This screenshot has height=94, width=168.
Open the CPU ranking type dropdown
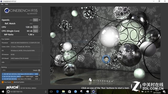tap(12, 70)
